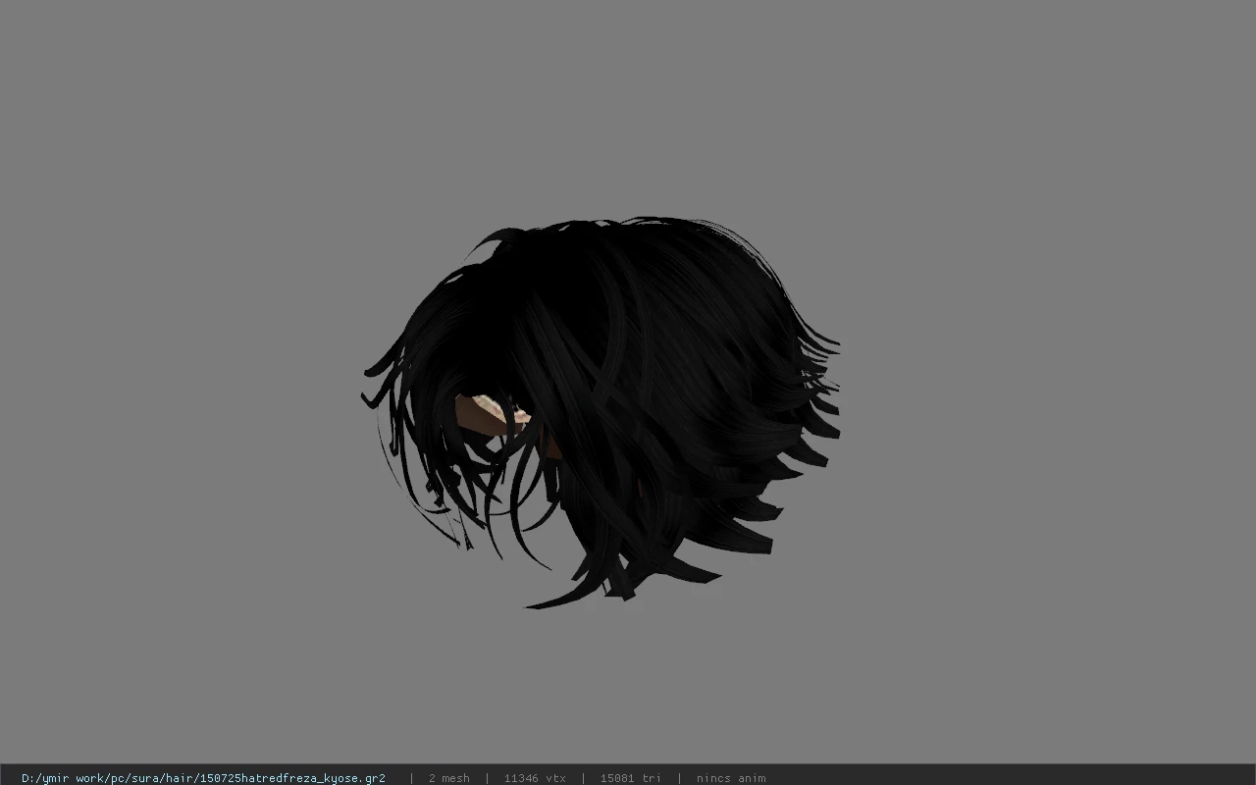Click the '11346 vtx' vertex count

(535, 778)
